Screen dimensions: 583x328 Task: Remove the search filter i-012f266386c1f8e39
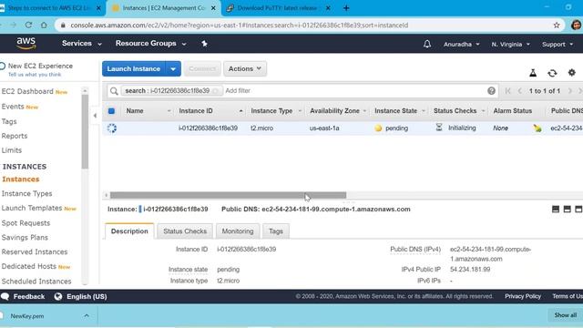[215, 91]
